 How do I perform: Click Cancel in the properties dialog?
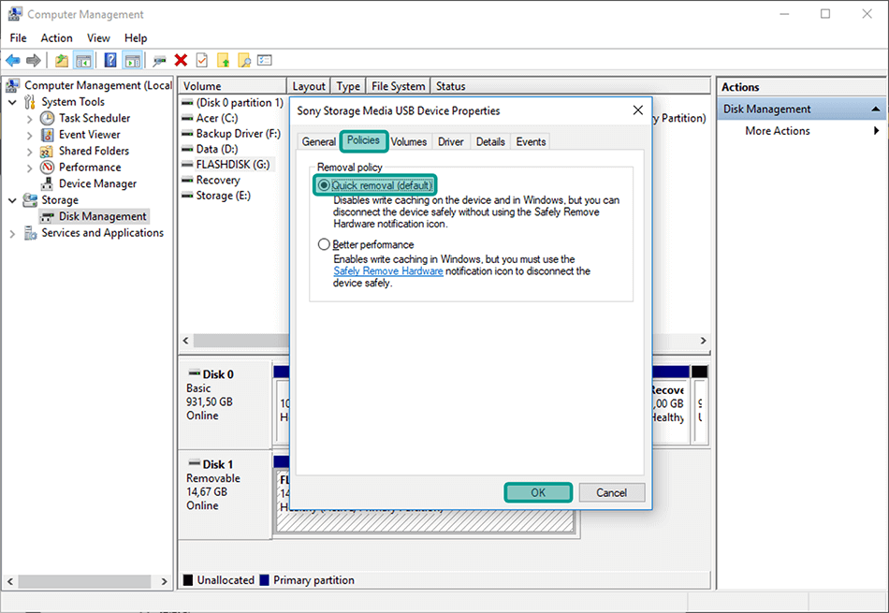612,493
